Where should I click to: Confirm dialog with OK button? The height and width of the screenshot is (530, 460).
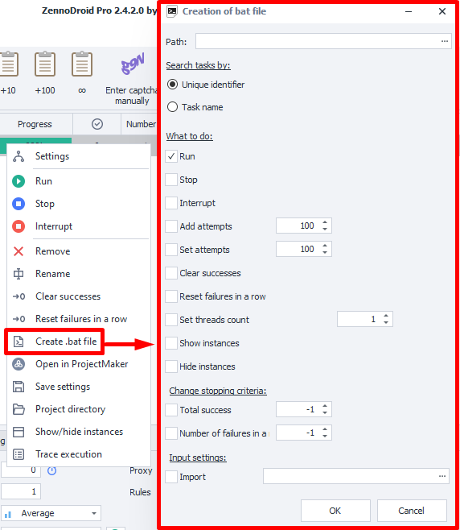335,511
